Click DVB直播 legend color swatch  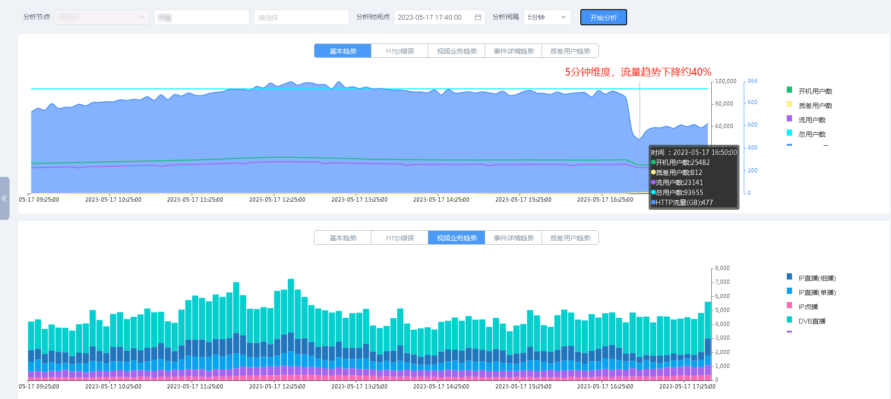click(x=789, y=320)
